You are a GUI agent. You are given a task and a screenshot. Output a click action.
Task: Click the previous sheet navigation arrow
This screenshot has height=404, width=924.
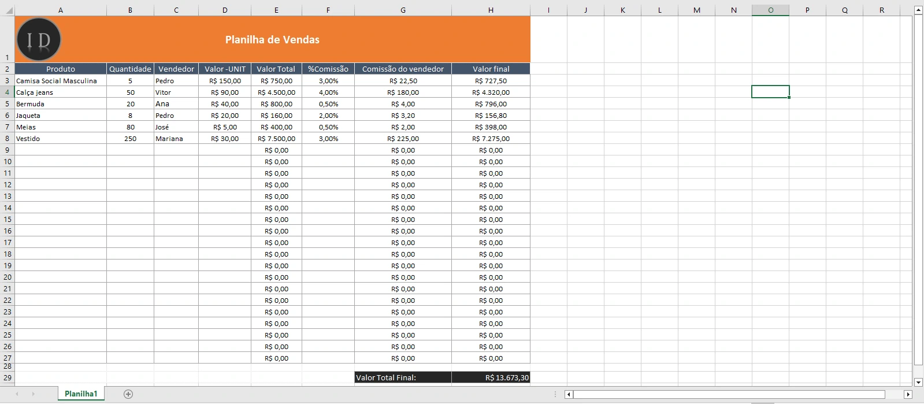17,394
